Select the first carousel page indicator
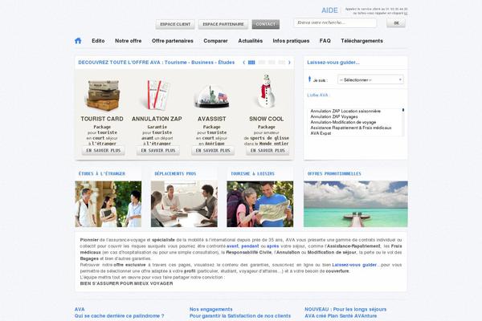Image resolution: width=482 pixels, height=321 pixels. [251, 63]
